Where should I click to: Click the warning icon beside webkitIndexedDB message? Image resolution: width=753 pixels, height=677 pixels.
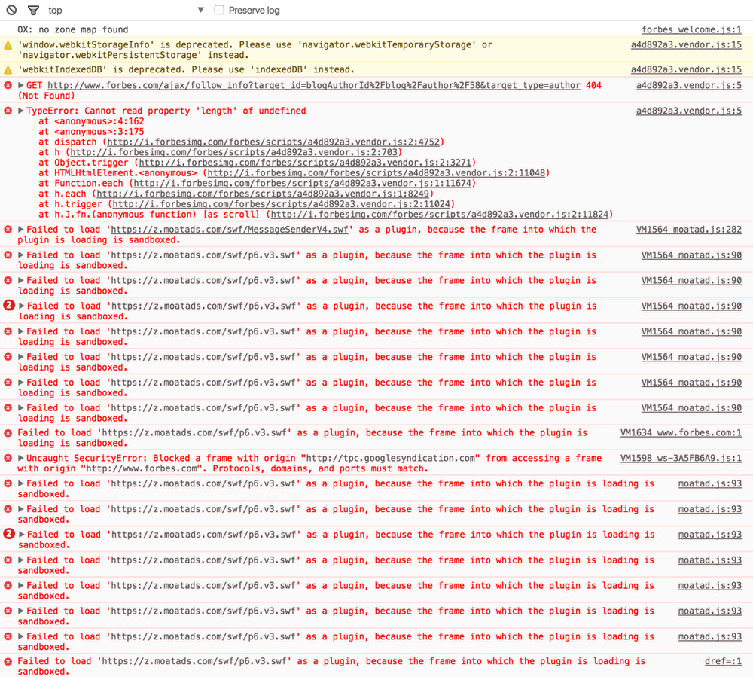[8, 70]
